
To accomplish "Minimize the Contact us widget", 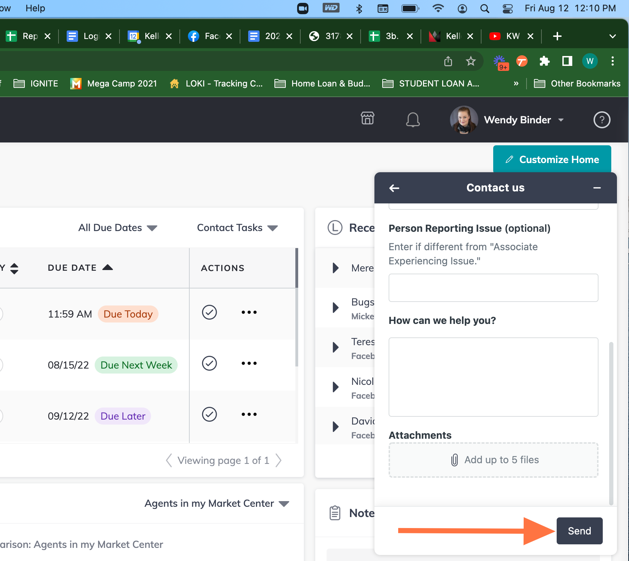I will (x=597, y=188).
